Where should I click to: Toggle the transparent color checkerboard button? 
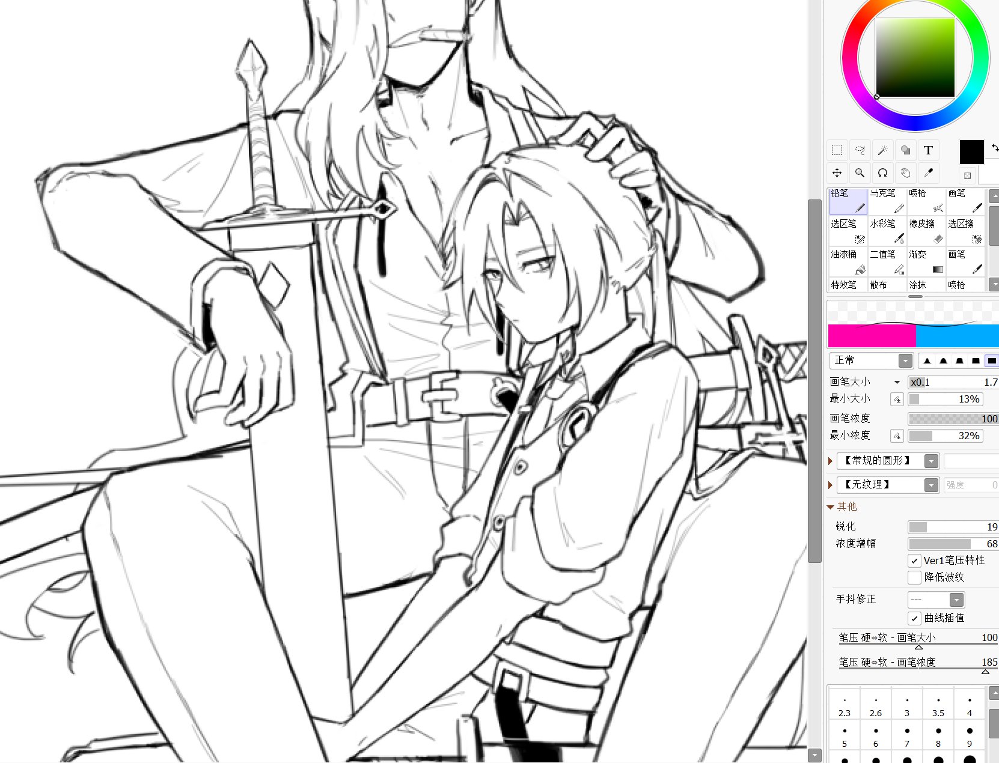[967, 175]
